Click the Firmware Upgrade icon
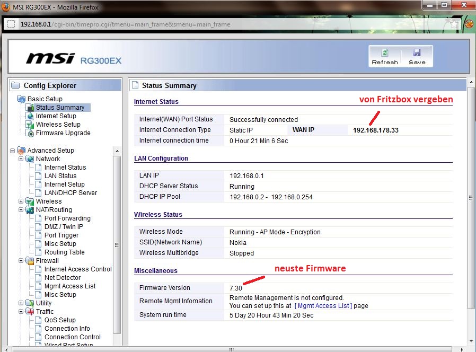Viewport: 476px width, 352px height. tap(30, 133)
